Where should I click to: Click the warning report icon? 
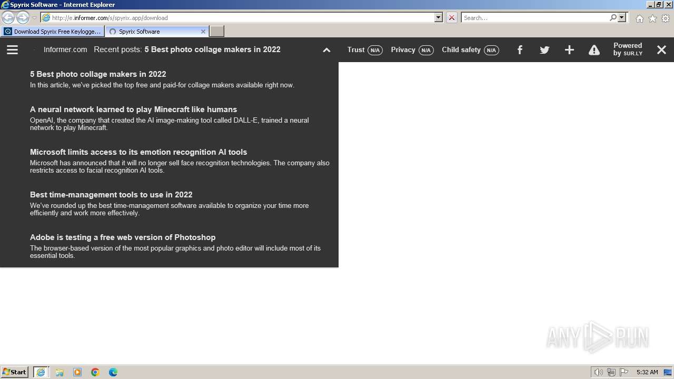(x=594, y=50)
